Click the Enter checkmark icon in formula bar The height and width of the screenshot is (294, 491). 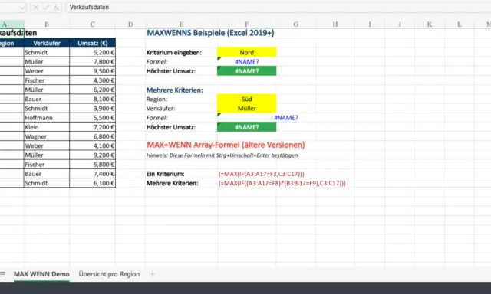click(46, 8)
